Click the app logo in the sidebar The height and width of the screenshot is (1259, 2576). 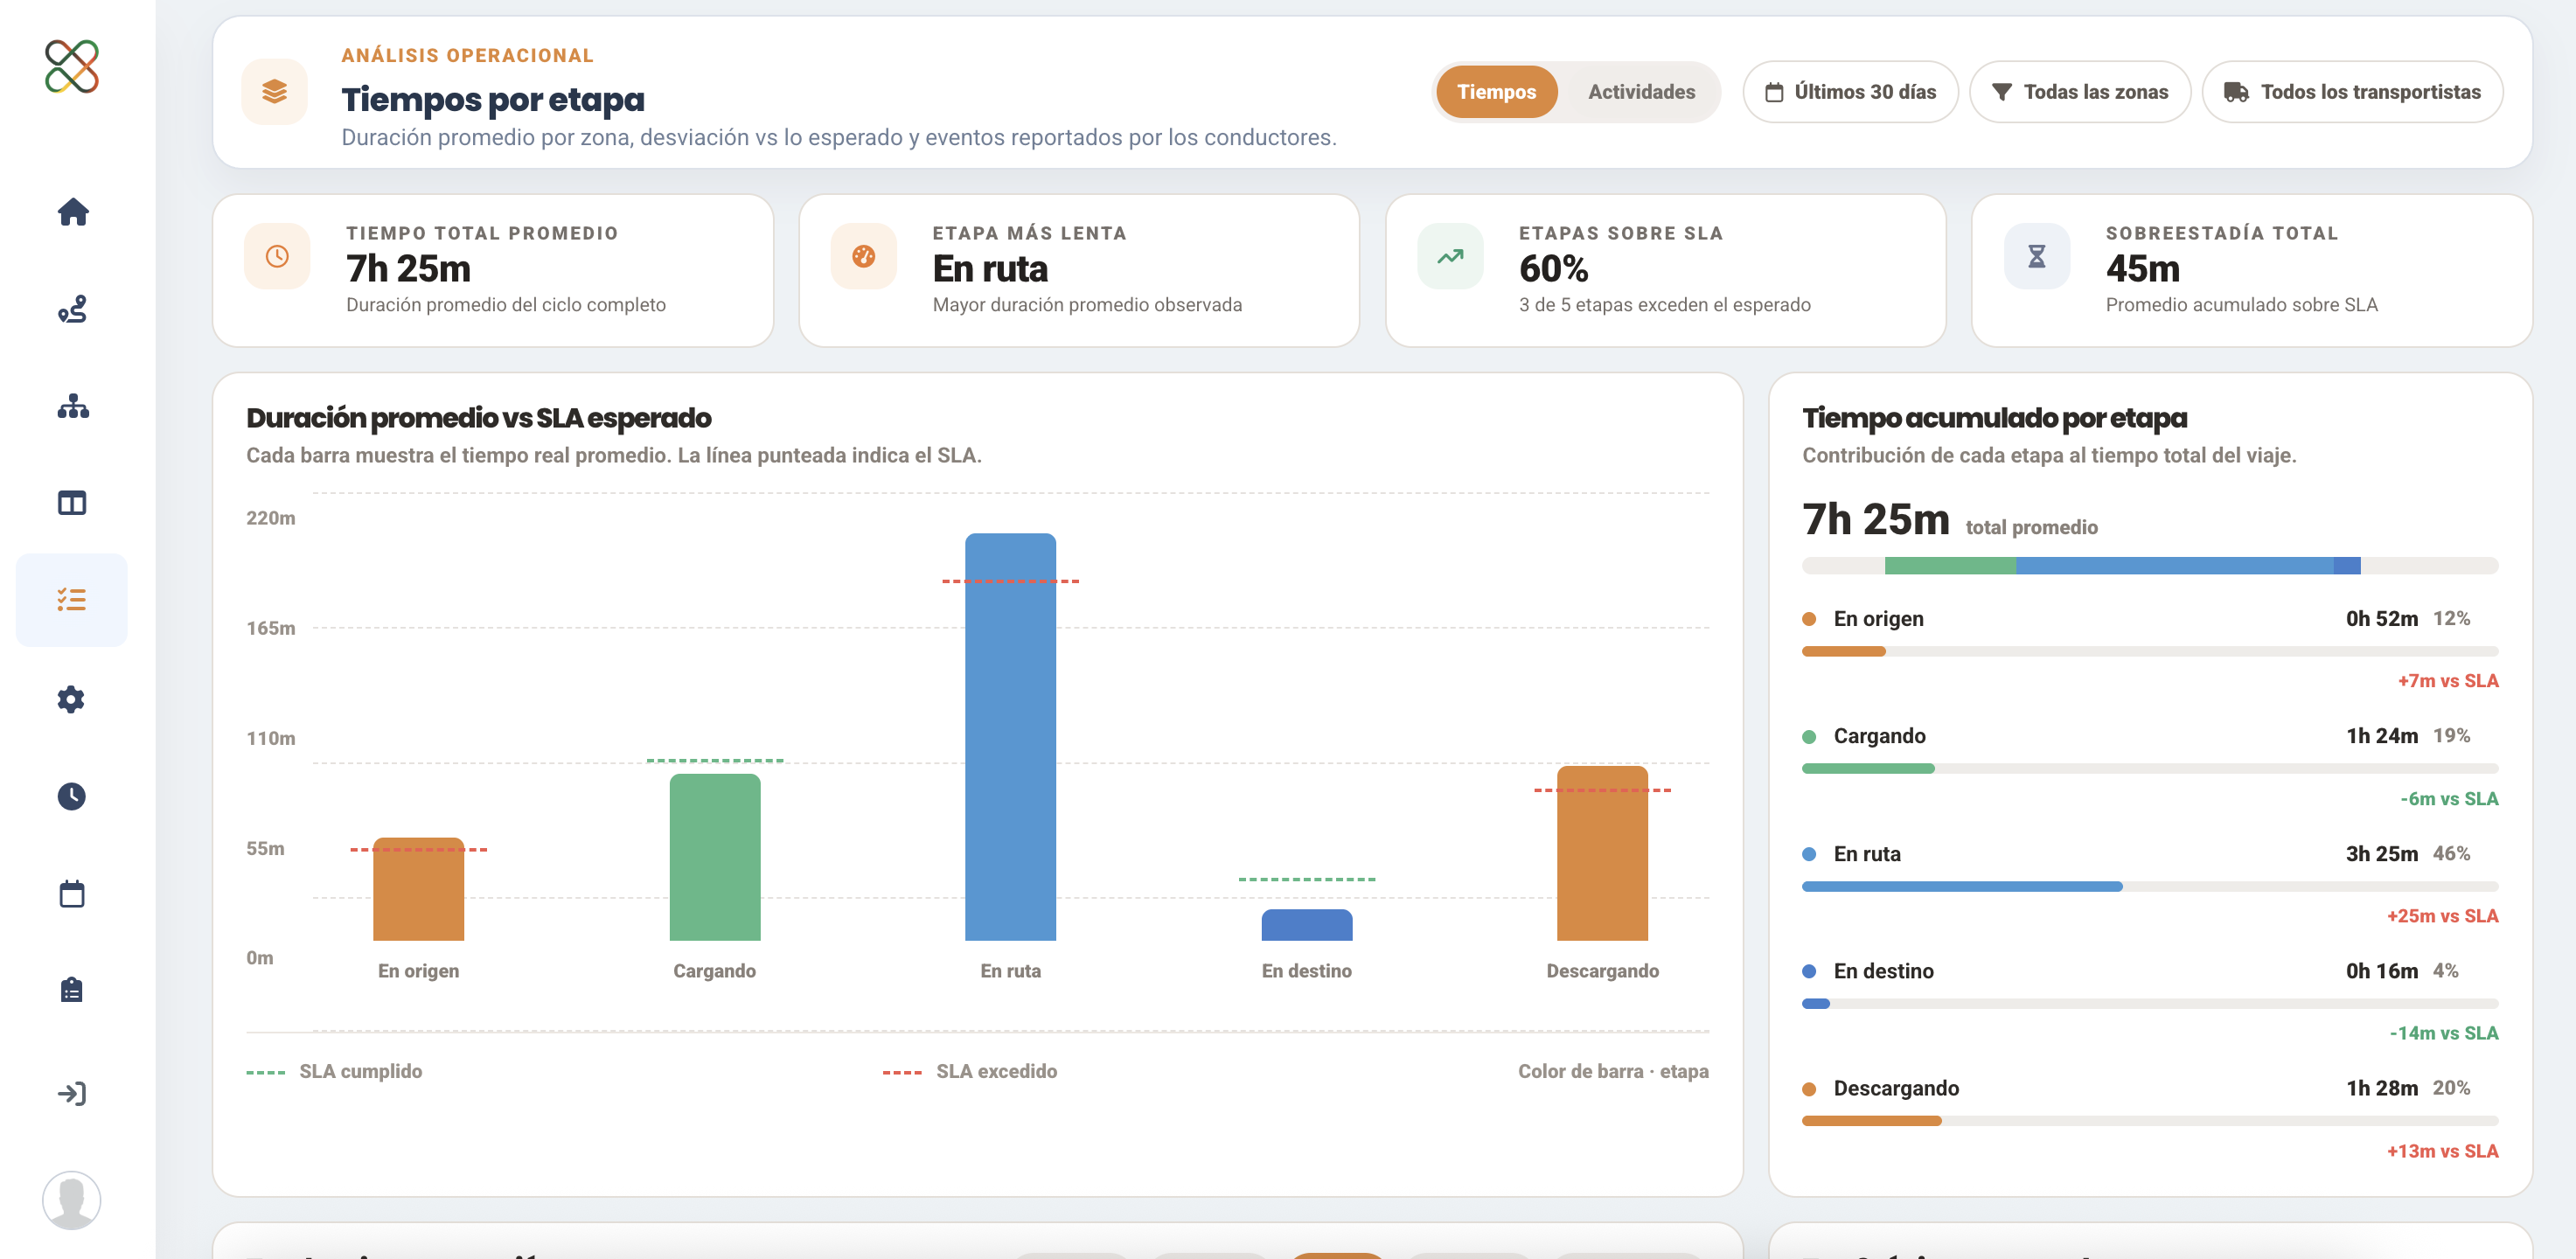click(72, 67)
